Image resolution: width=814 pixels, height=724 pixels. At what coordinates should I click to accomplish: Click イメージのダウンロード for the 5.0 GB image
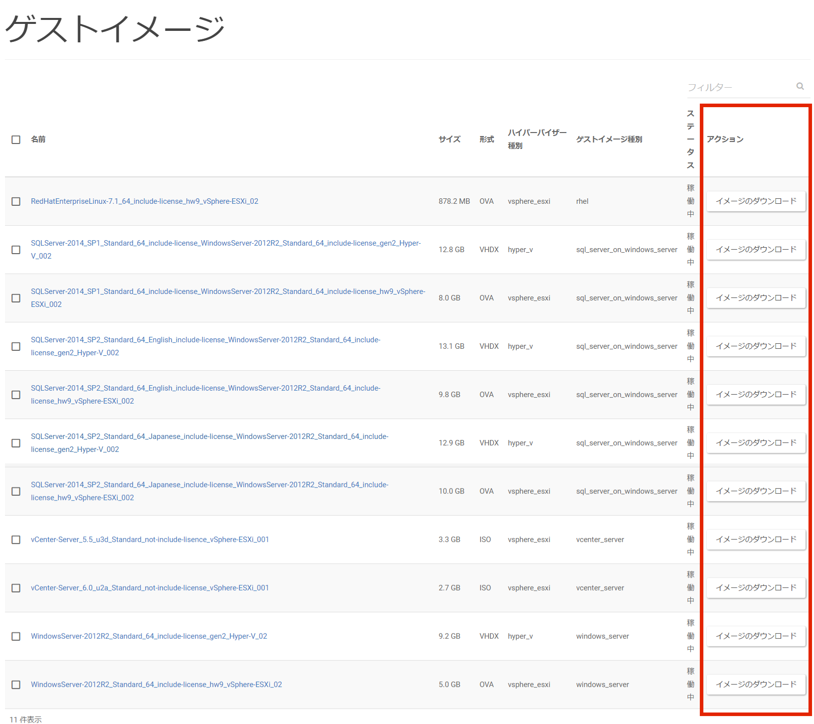pyautogui.click(x=756, y=685)
